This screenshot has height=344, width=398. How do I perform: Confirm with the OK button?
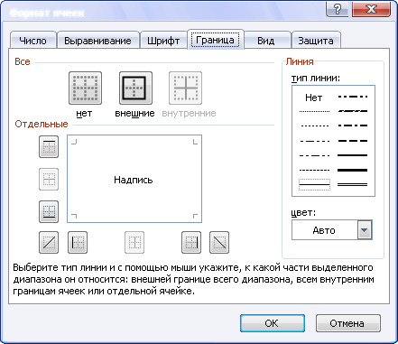click(x=273, y=323)
